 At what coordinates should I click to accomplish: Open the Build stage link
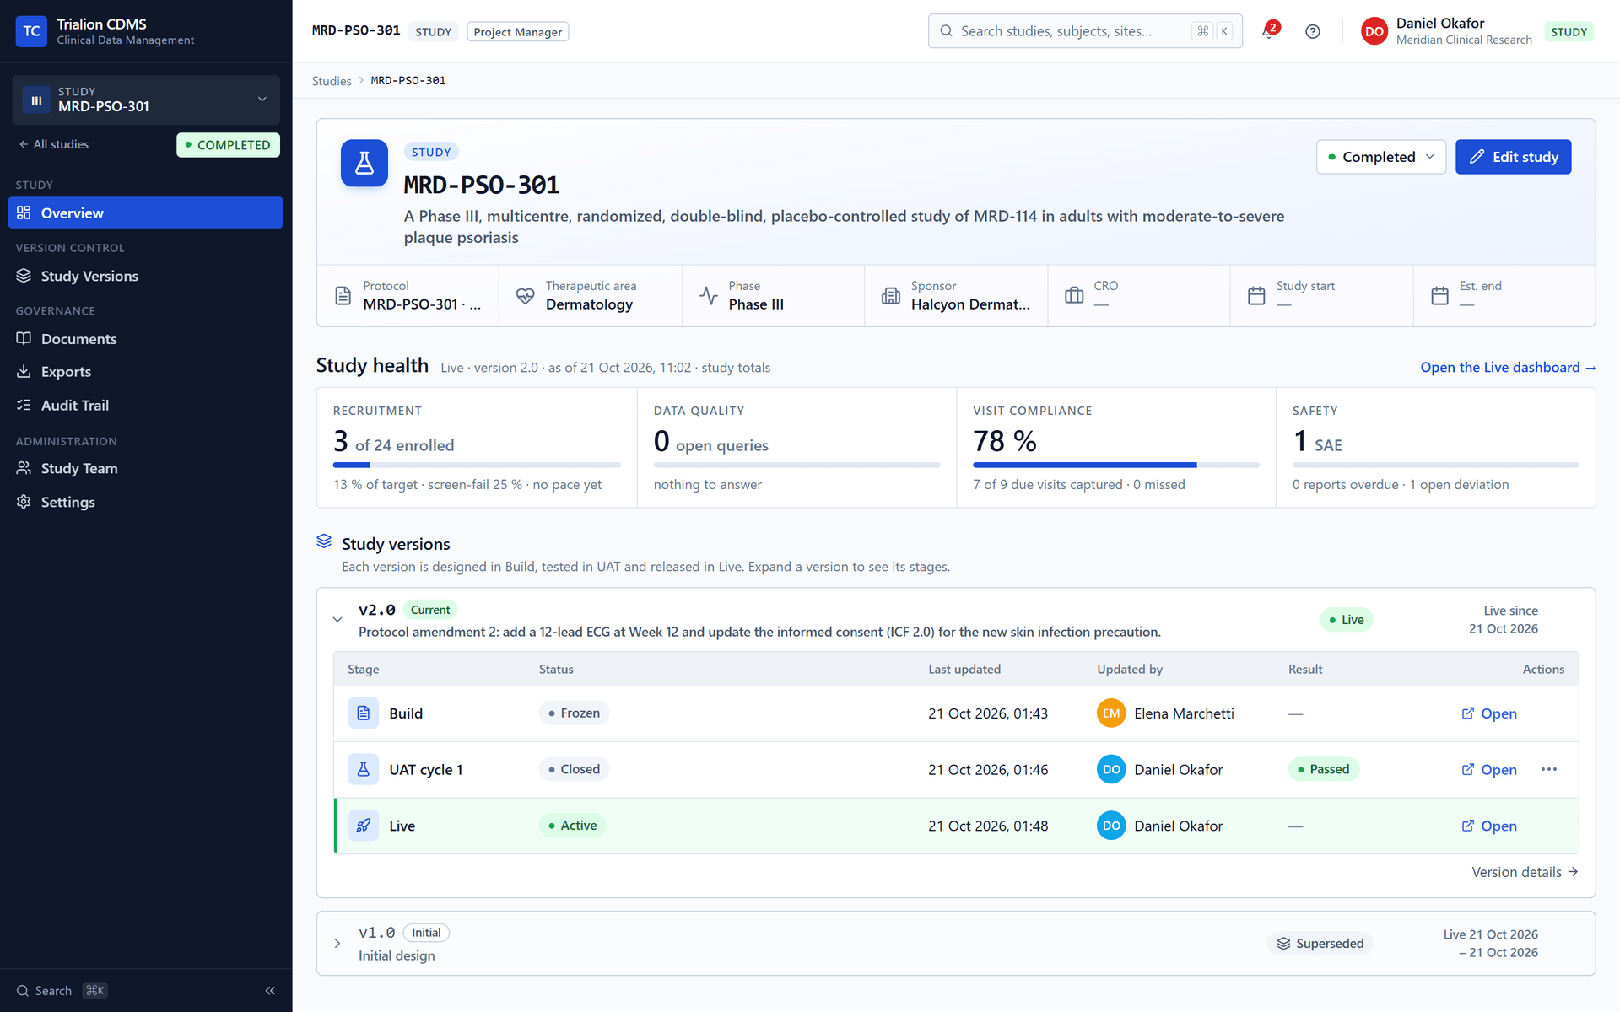[1489, 713]
